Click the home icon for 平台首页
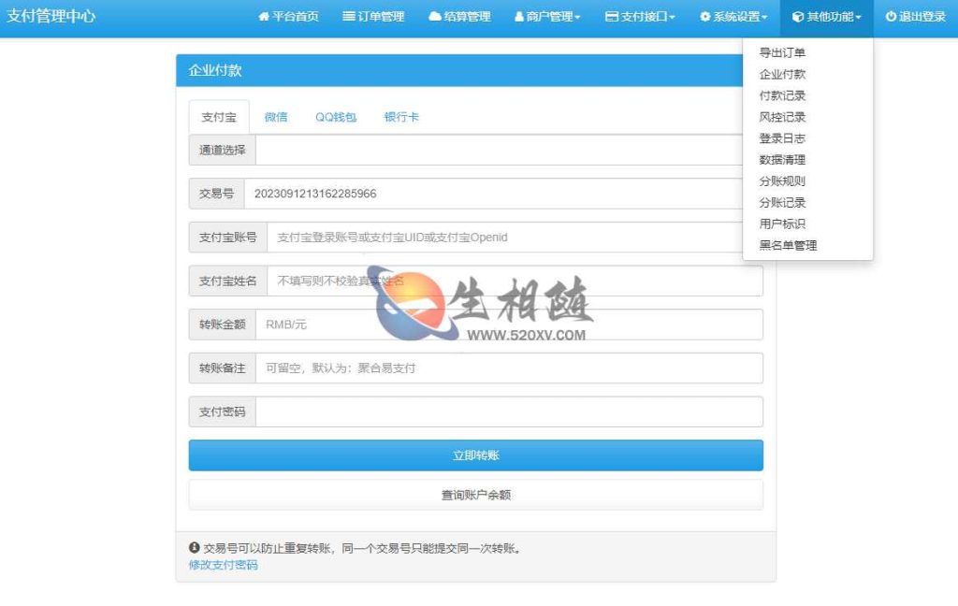 pyautogui.click(x=265, y=16)
